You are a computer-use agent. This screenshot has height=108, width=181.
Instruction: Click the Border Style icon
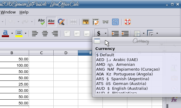click(x=150, y=33)
